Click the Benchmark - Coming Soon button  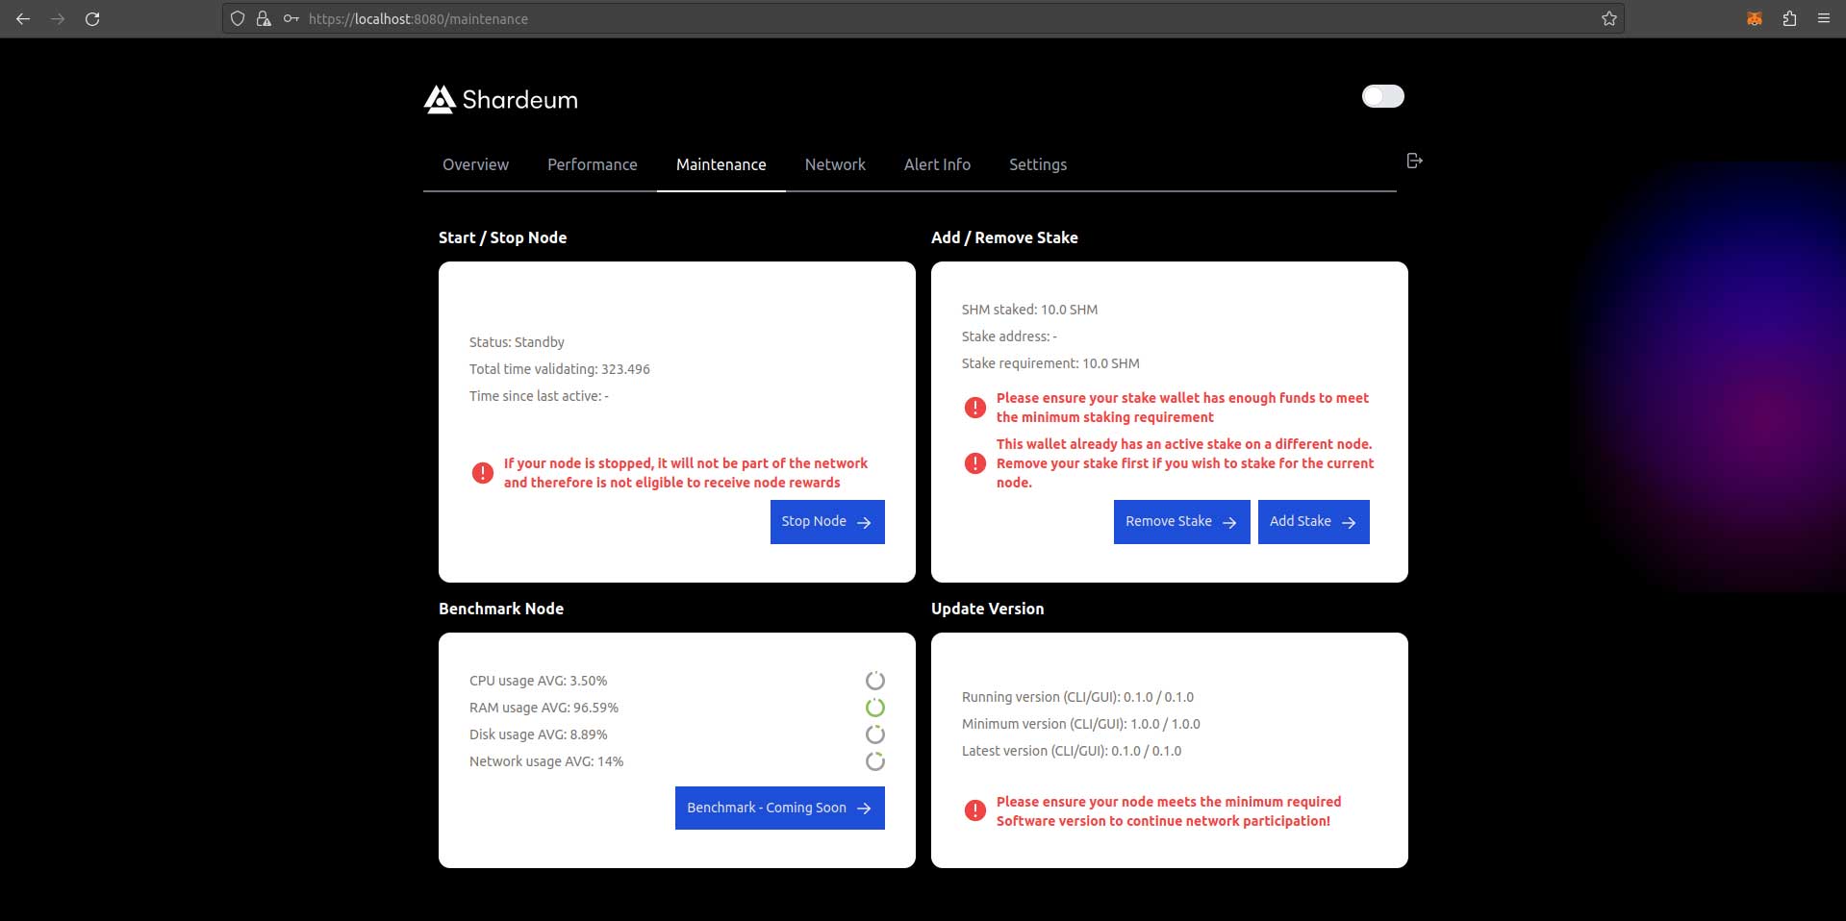pyautogui.click(x=780, y=809)
